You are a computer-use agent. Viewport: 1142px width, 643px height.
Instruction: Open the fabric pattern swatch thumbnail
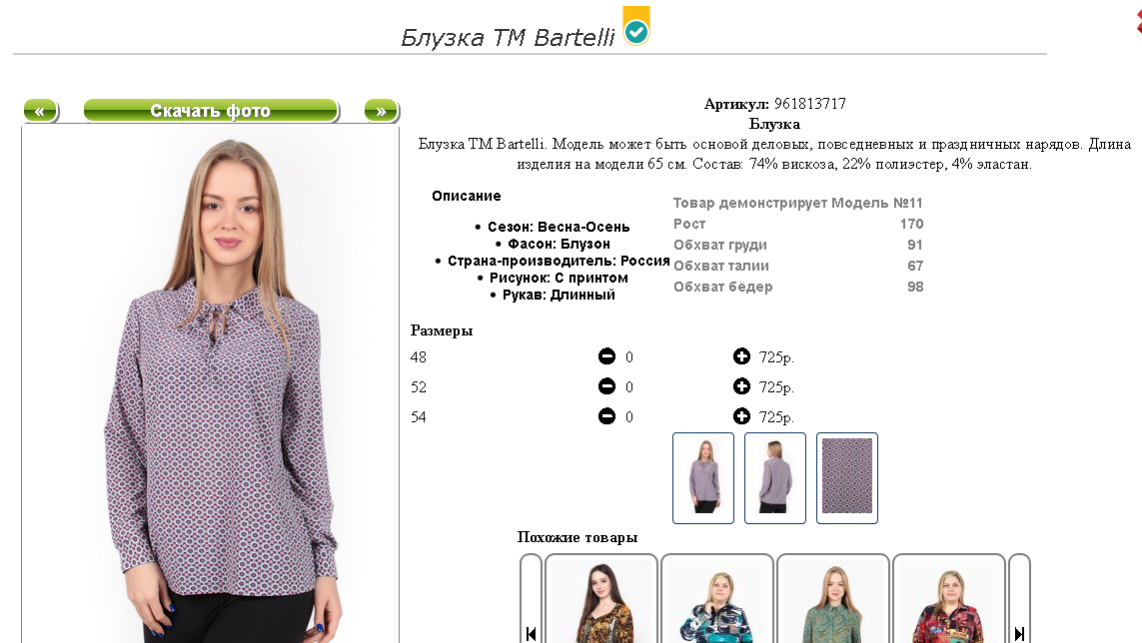[847, 477]
